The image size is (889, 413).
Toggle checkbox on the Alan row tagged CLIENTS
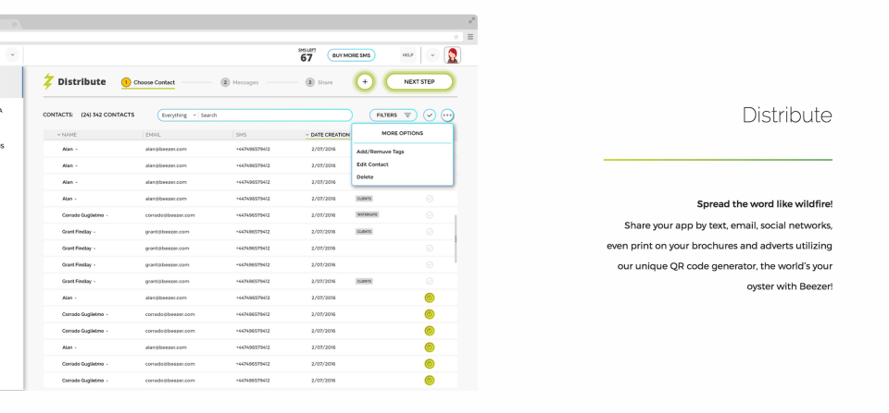coord(429,199)
